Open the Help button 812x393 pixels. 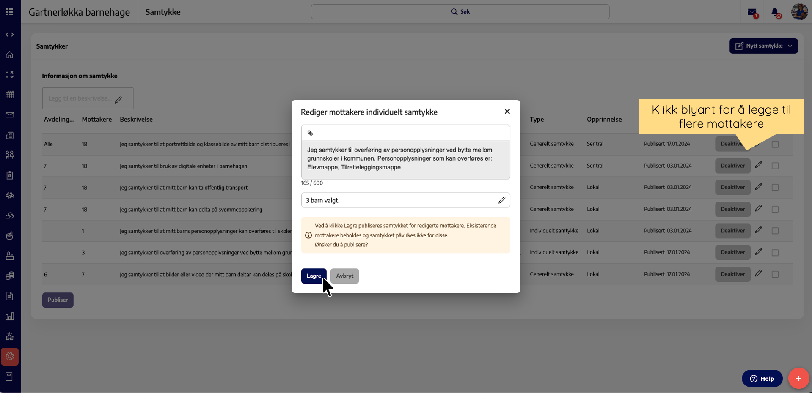tap(762, 379)
